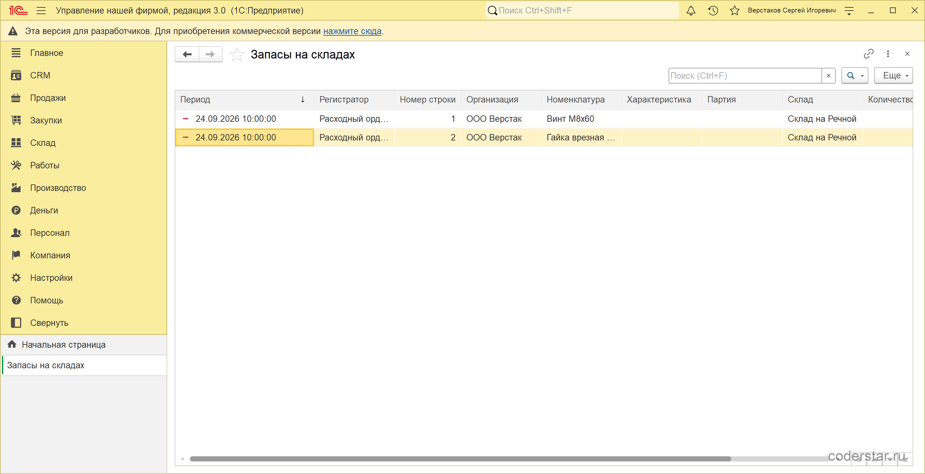The width and height of the screenshot is (925, 474).
Task: Open the Закупки section
Action: [x=84, y=120]
